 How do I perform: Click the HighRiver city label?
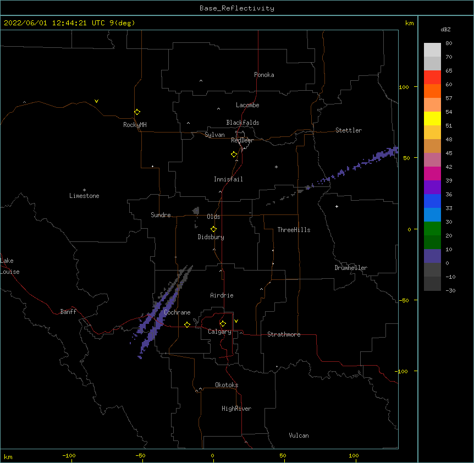[236, 409]
